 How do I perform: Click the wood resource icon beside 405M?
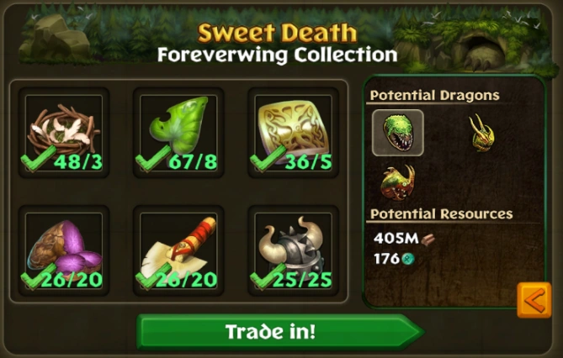coord(428,240)
